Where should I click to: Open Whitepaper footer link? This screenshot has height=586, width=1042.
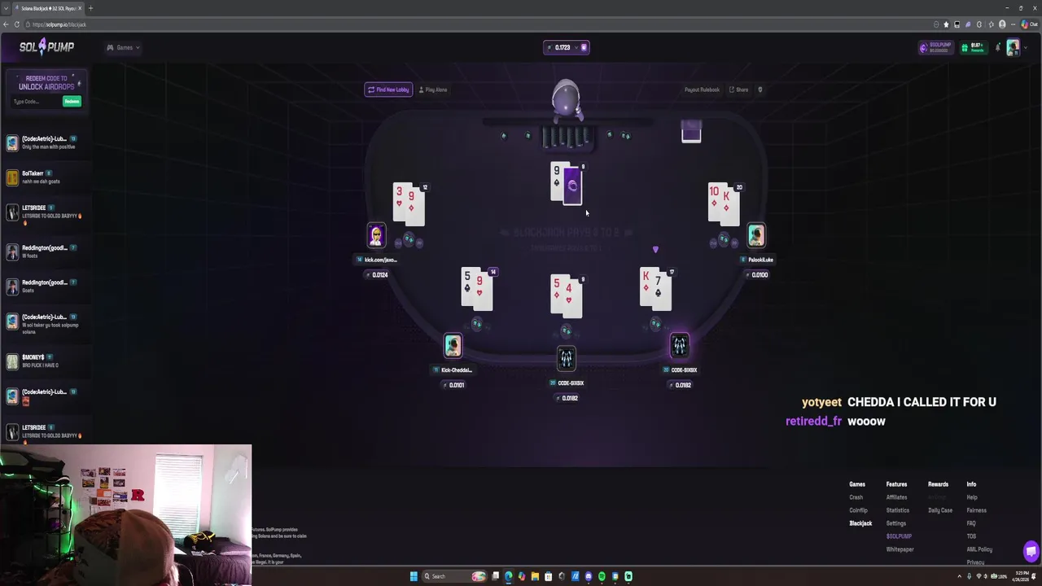coord(900,549)
